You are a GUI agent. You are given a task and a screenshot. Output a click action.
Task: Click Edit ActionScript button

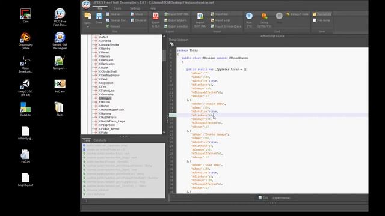click(x=263, y=197)
